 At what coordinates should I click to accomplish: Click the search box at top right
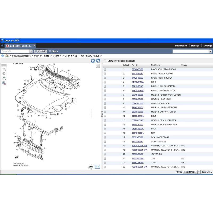(190, 51)
